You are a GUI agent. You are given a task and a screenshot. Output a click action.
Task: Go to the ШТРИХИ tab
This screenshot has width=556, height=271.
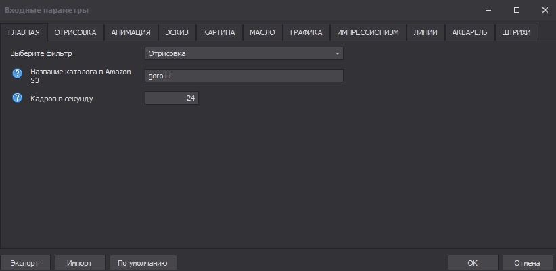point(517,32)
